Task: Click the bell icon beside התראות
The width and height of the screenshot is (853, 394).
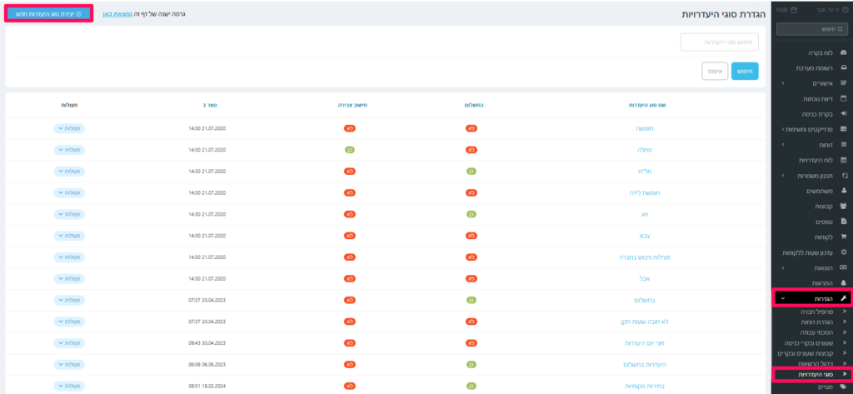Action: pyautogui.click(x=843, y=282)
